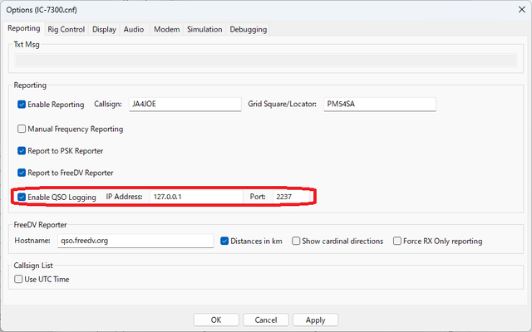Close the Options dialog window
The height and width of the screenshot is (332, 532).
[x=522, y=9]
